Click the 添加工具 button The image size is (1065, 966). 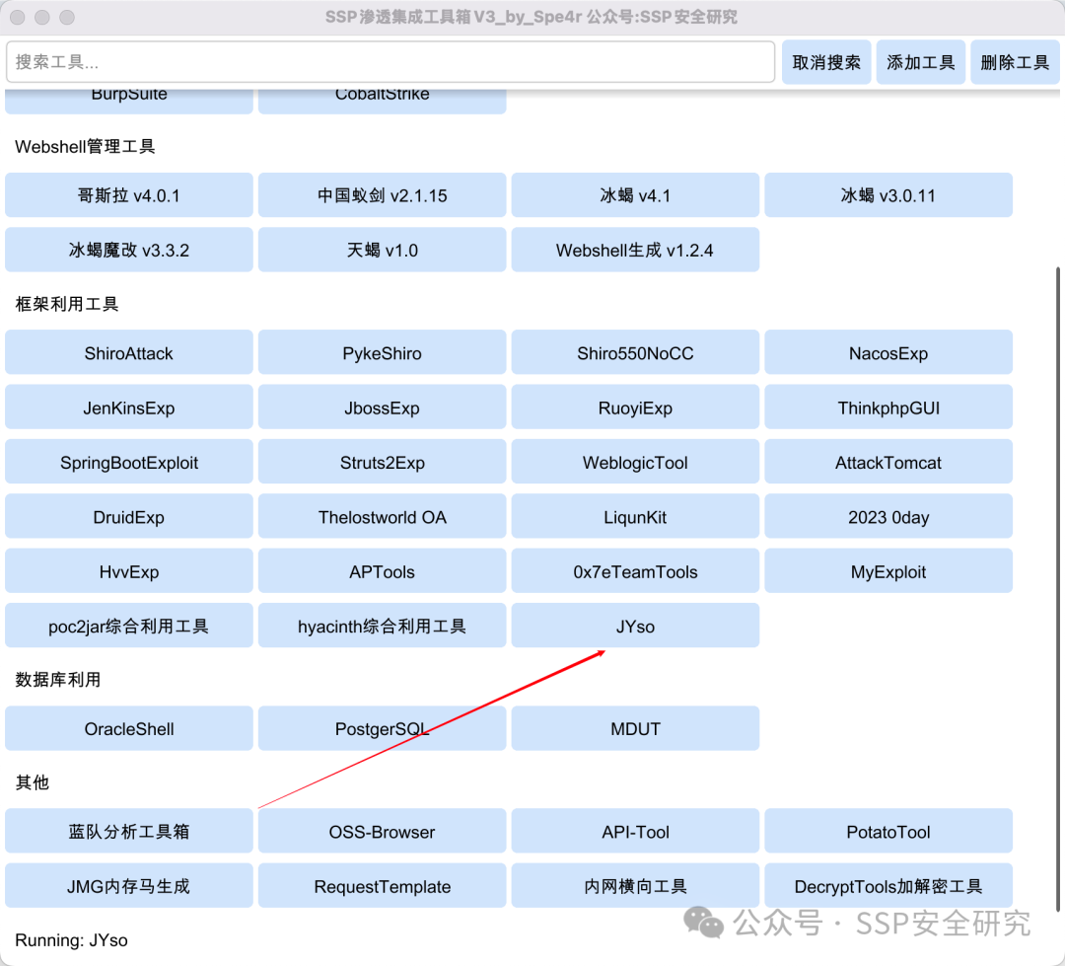click(x=920, y=62)
